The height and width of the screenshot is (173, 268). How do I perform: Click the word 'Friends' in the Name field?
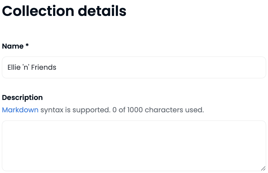click(x=44, y=68)
